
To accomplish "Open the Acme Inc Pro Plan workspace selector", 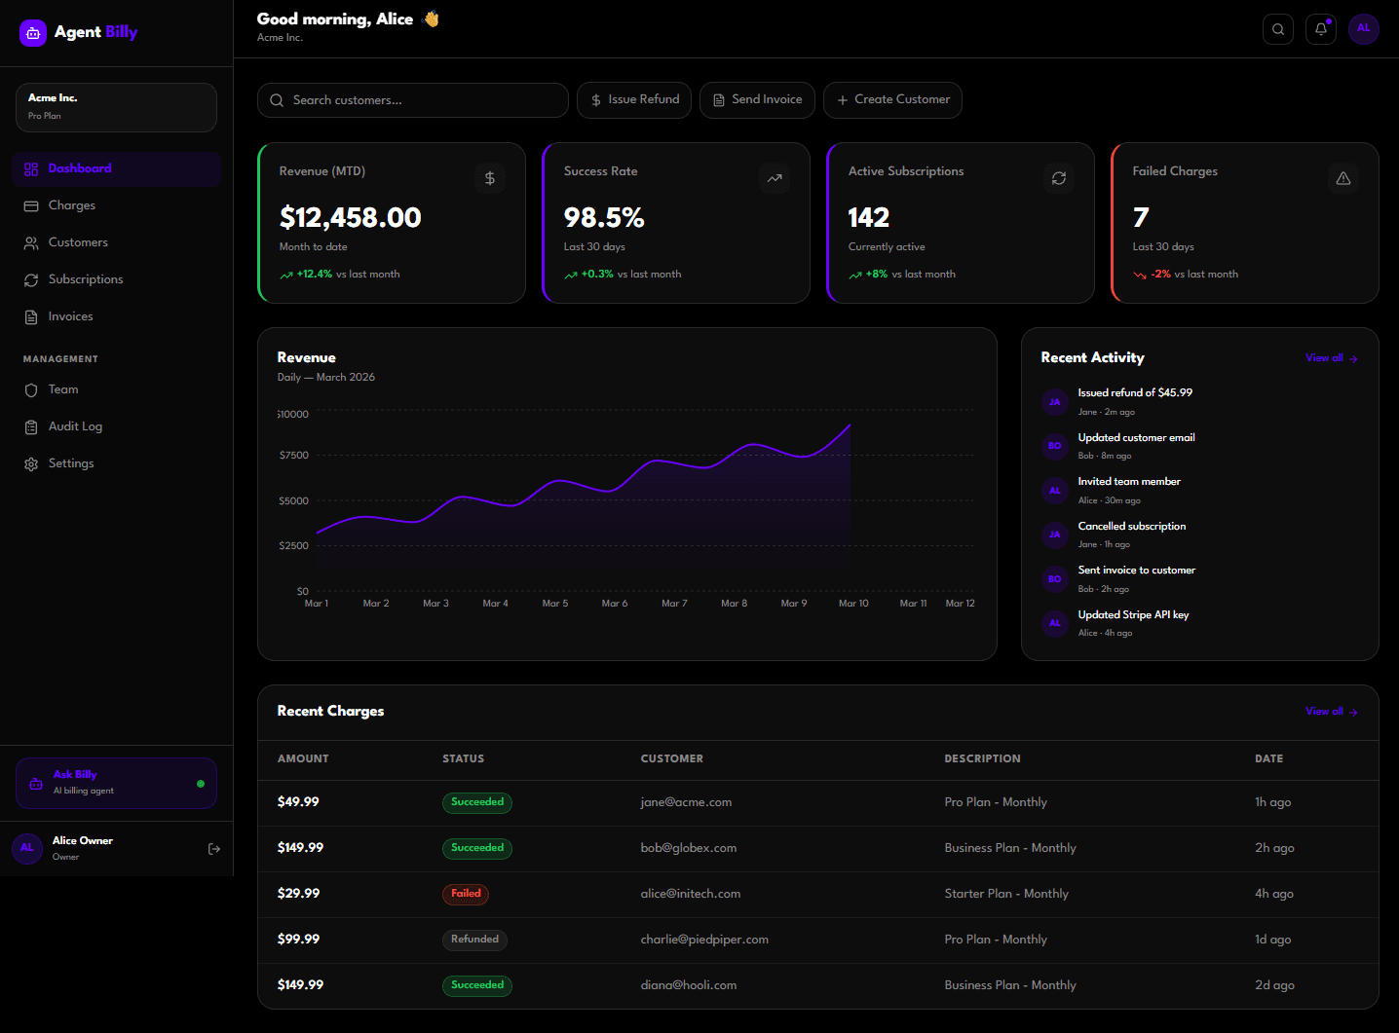I will pos(115,107).
